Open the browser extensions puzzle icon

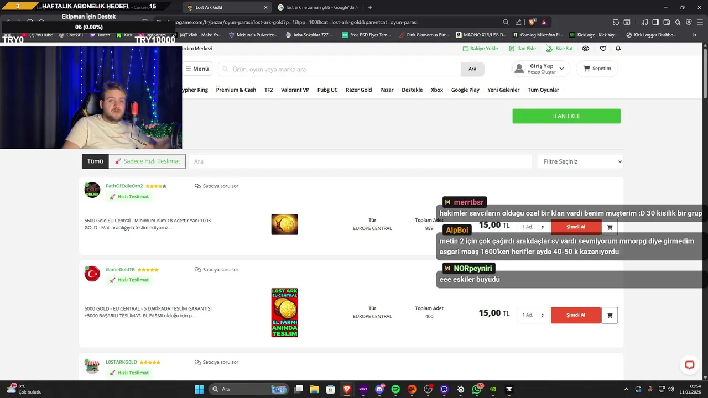coord(616,22)
